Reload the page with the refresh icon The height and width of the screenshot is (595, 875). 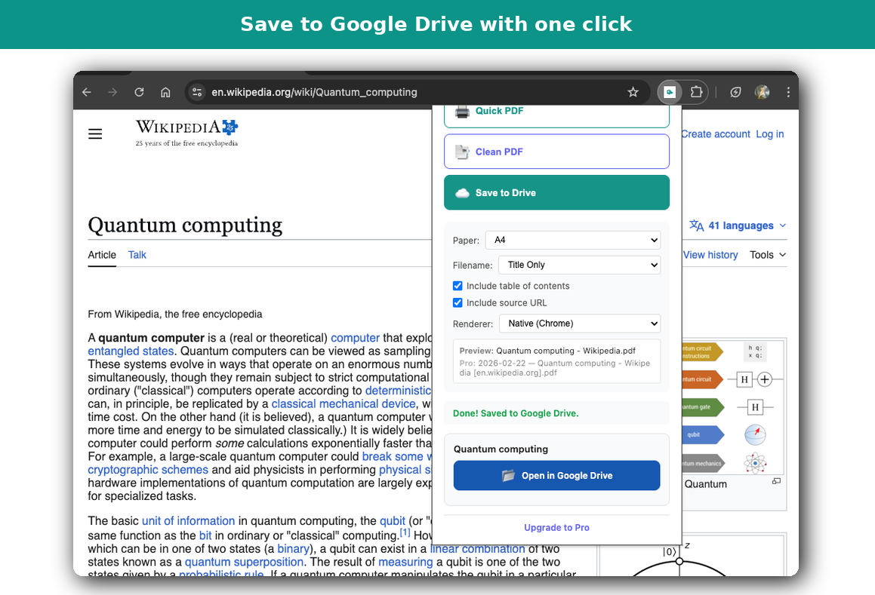pos(139,91)
